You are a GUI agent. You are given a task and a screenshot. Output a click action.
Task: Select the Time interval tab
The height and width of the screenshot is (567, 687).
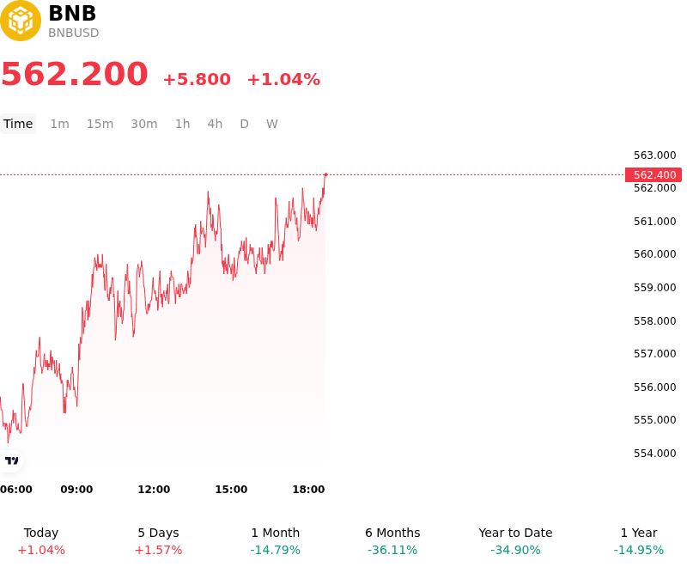coord(18,124)
